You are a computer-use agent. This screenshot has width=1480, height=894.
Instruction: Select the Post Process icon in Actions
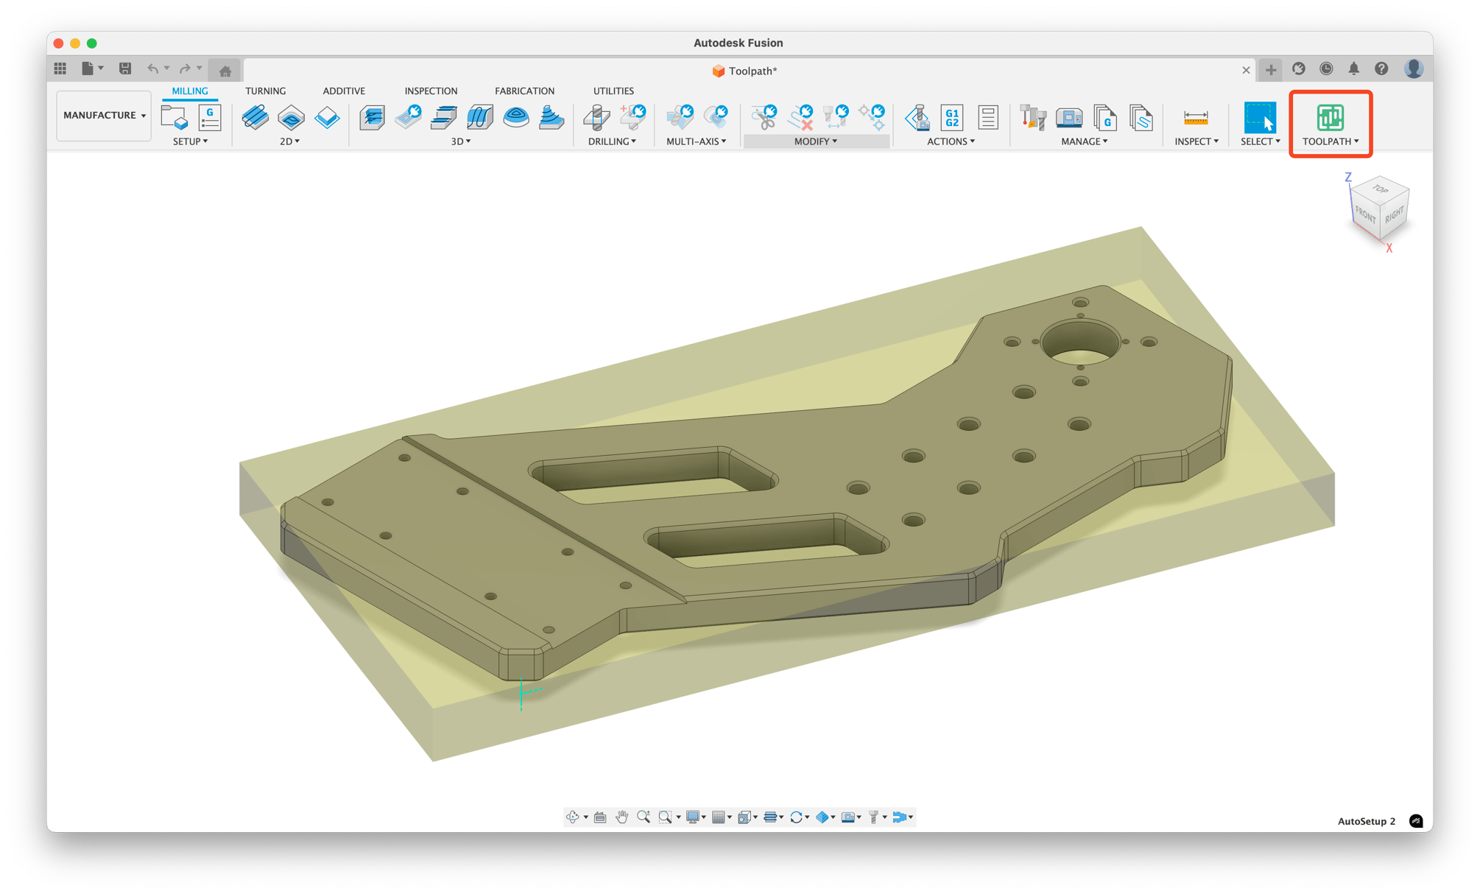click(x=917, y=118)
